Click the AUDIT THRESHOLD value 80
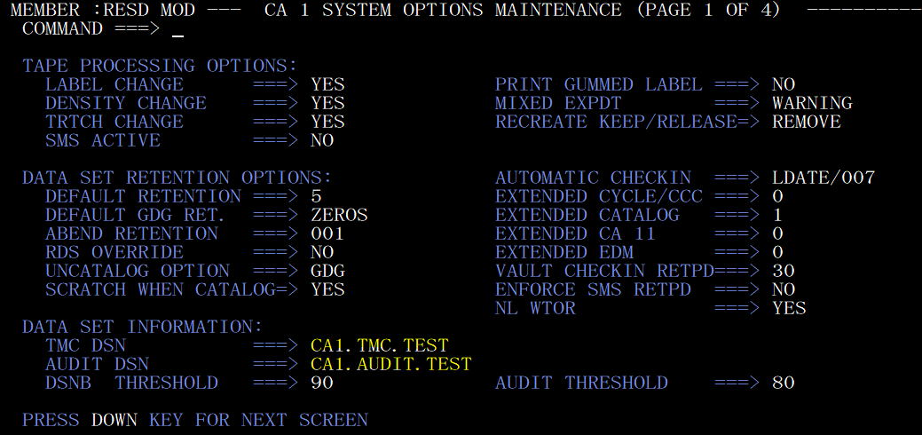Viewport: 922px width, 435px height. (784, 384)
